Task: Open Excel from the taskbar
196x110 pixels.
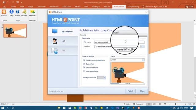Action: (x=96, y=108)
